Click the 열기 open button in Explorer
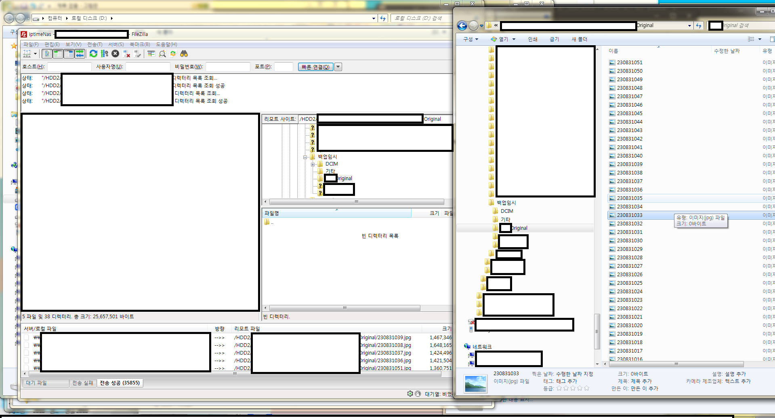This screenshot has width=775, height=418. tap(500, 39)
